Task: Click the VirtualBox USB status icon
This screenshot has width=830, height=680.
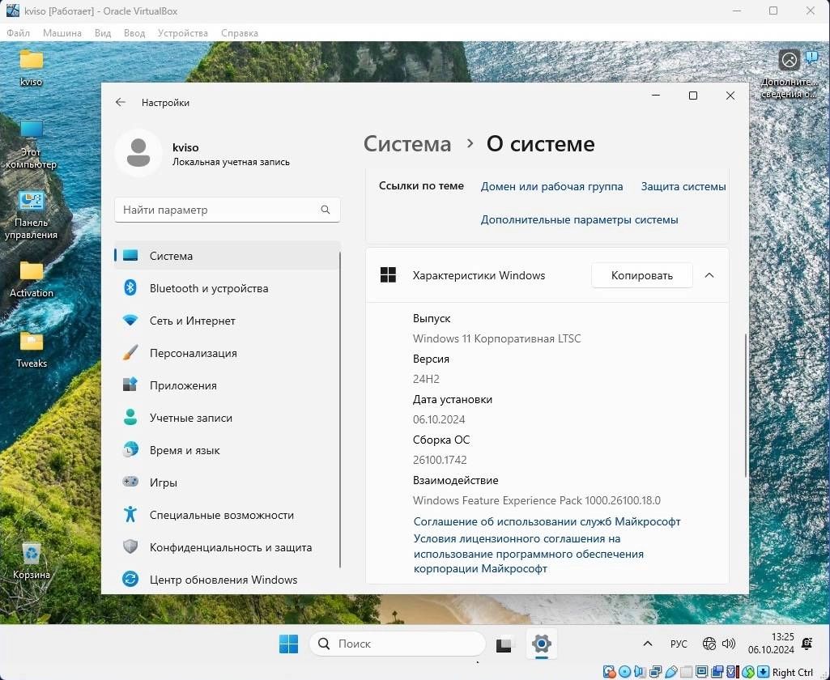Action: tap(671, 672)
